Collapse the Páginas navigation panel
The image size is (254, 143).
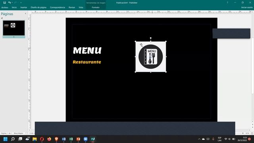coord(25,14)
